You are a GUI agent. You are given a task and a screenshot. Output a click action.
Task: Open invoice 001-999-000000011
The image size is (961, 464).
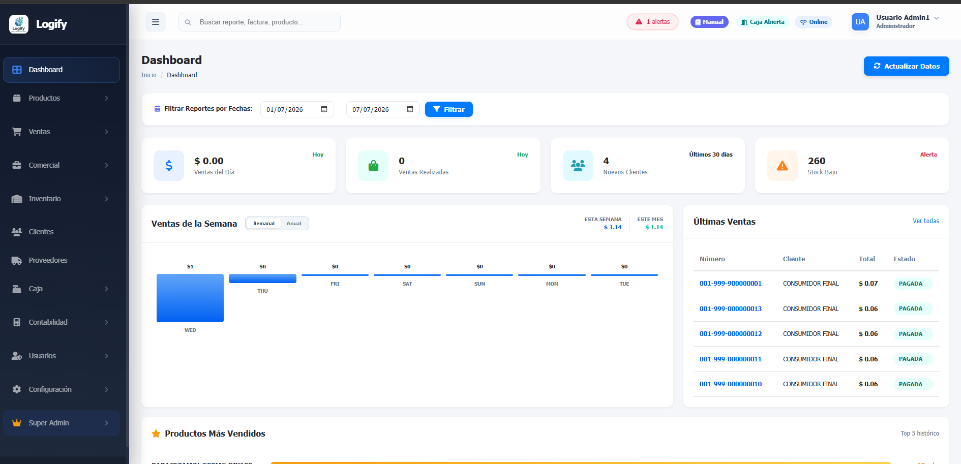coord(731,359)
